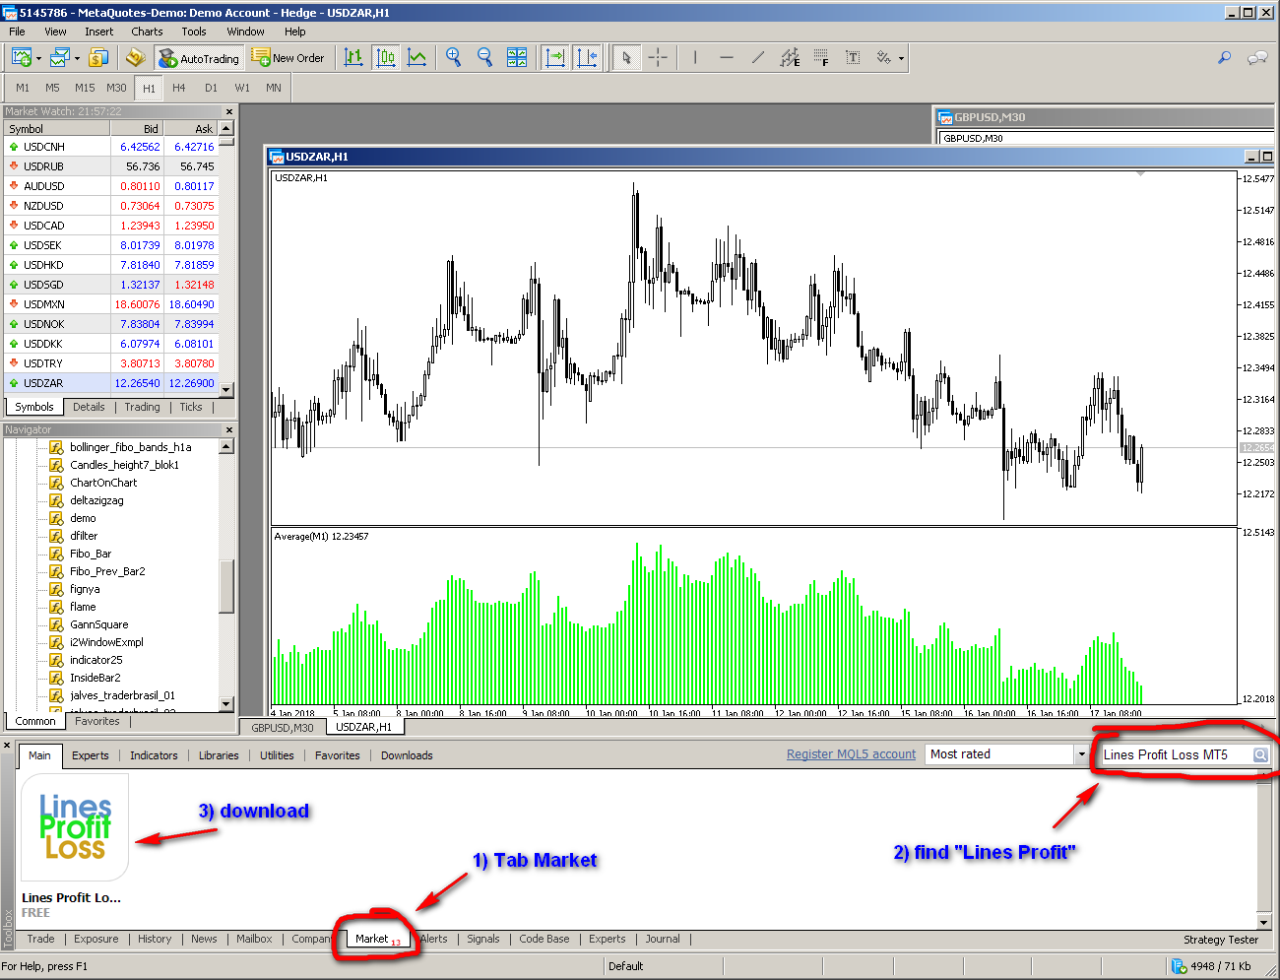Open the chat speech bubbles icon

(x=1257, y=57)
